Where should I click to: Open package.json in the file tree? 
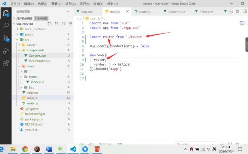click(34, 119)
